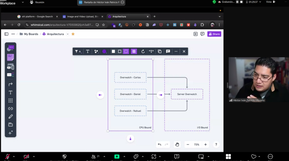Viewport: 289px width, 161px height.
Task: Switch to the Arquitectura browser tab
Action: coord(128,16)
